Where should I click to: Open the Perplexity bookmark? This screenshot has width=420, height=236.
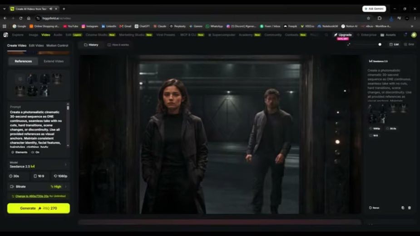click(178, 26)
